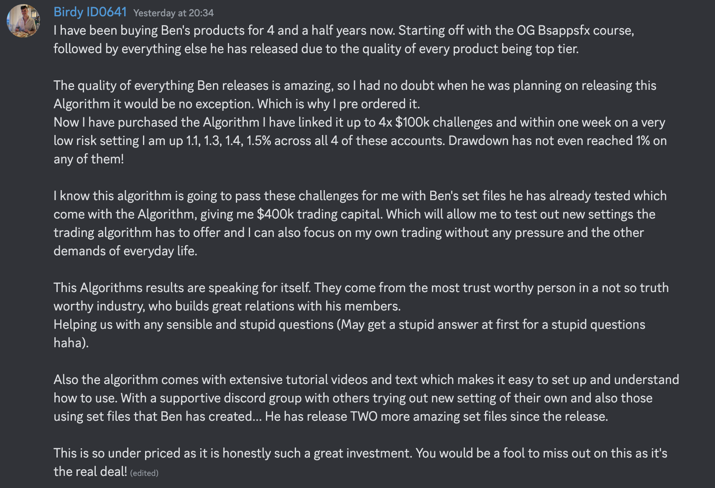
Task: Click the '(edited)' label on the message
Action: (x=144, y=473)
